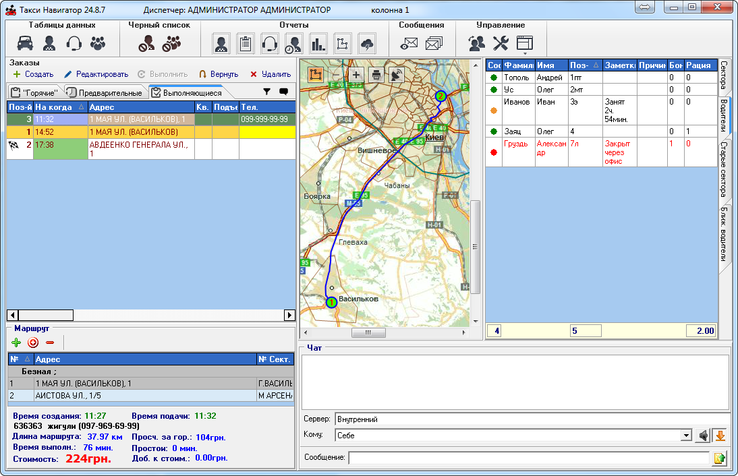Image resolution: width=738 pixels, height=476 pixels.
Task: Zoom in the map with plus button
Action: coord(356,75)
